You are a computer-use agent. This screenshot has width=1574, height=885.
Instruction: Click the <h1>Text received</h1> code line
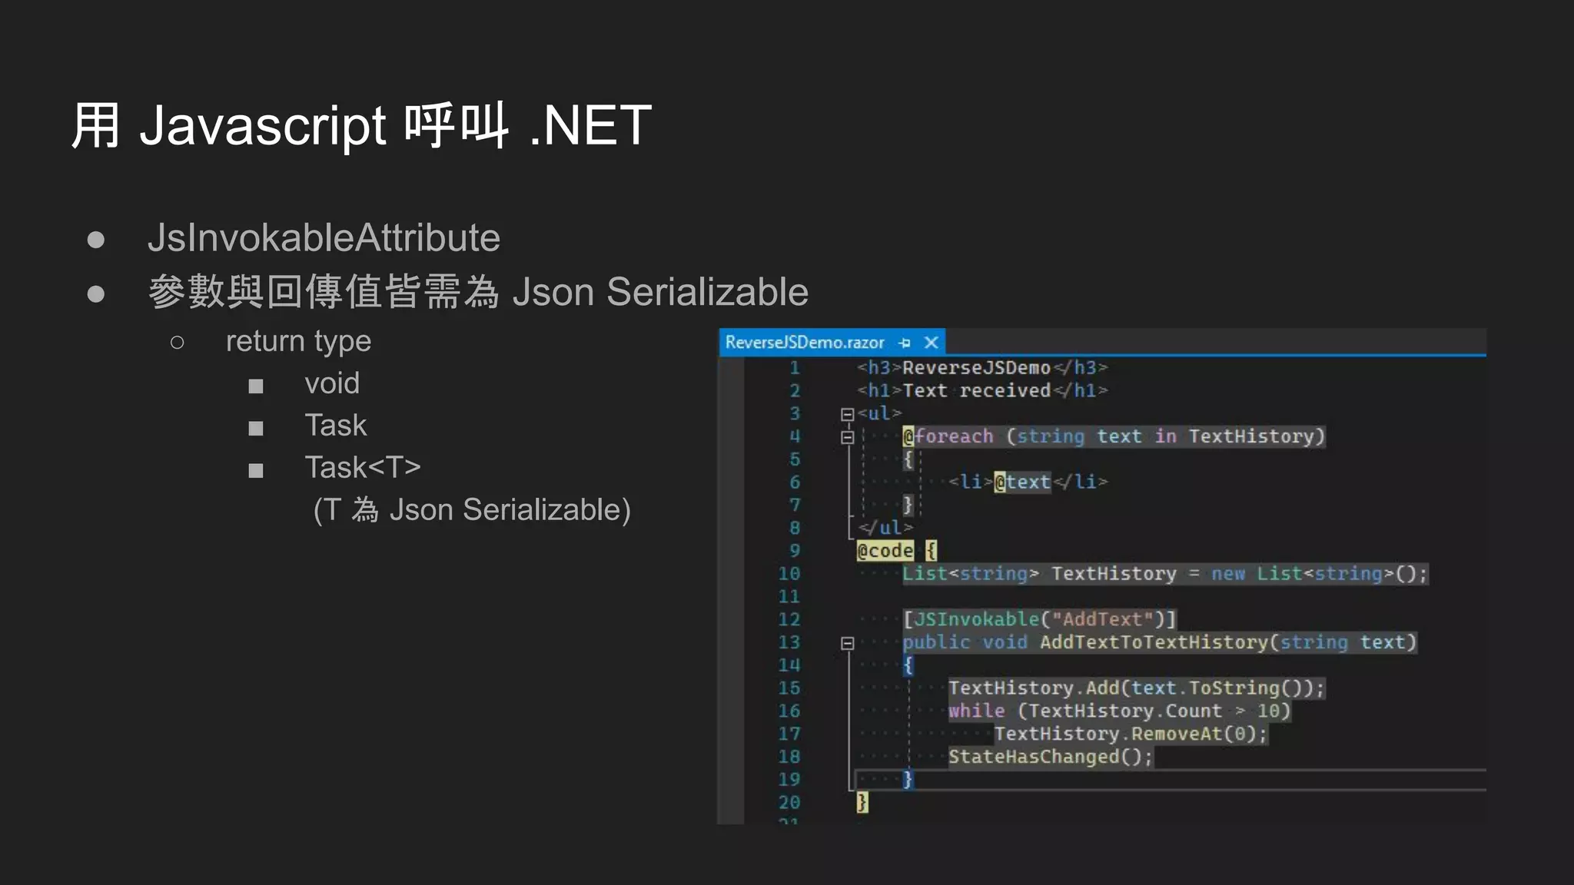[x=982, y=391]
